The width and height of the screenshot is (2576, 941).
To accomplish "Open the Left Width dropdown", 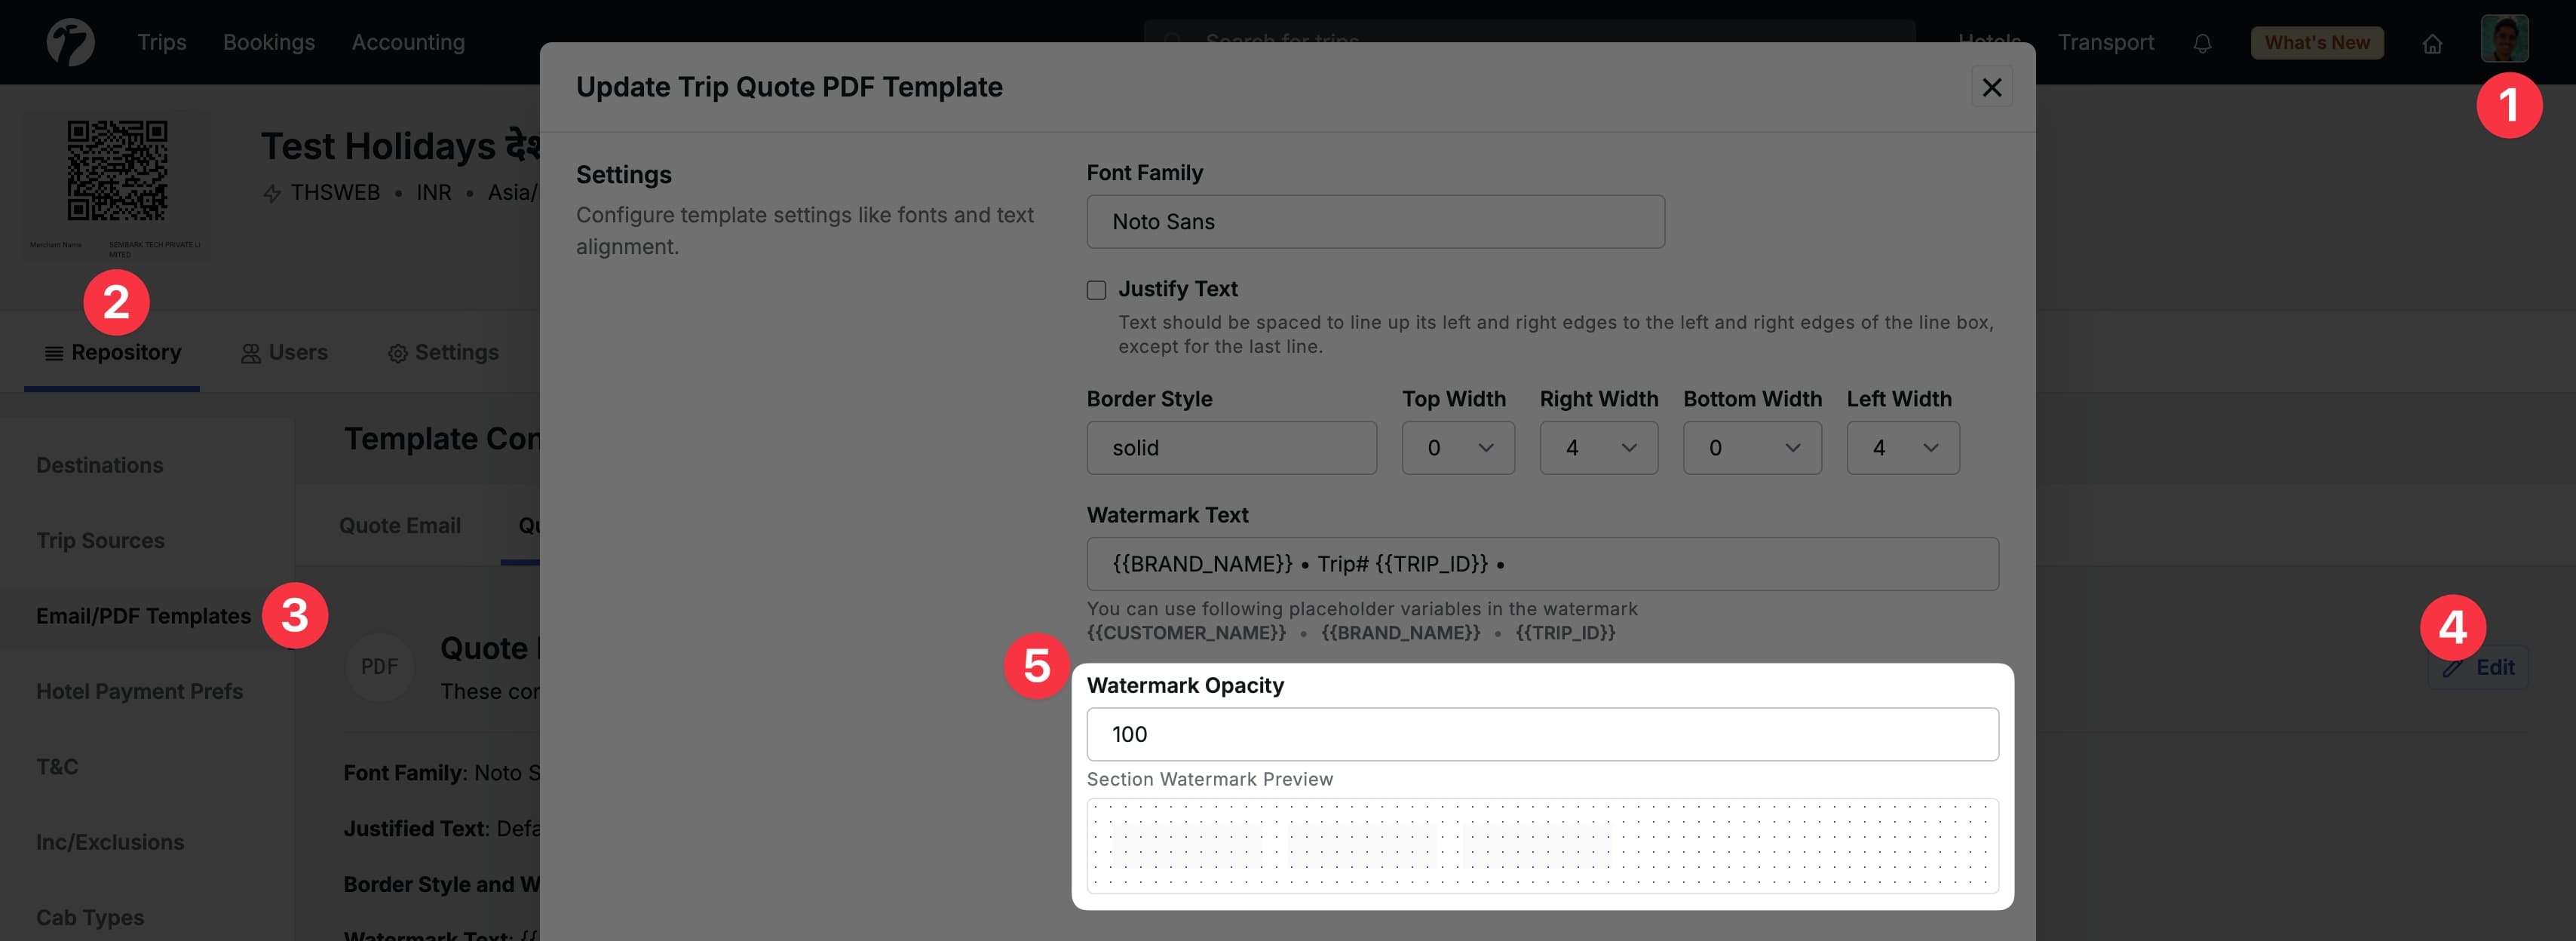I will [x=1902, y=448].
